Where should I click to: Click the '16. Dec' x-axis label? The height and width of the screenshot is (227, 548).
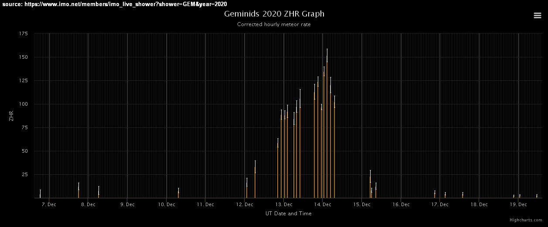pyautogui.click(x=401, y=204)
